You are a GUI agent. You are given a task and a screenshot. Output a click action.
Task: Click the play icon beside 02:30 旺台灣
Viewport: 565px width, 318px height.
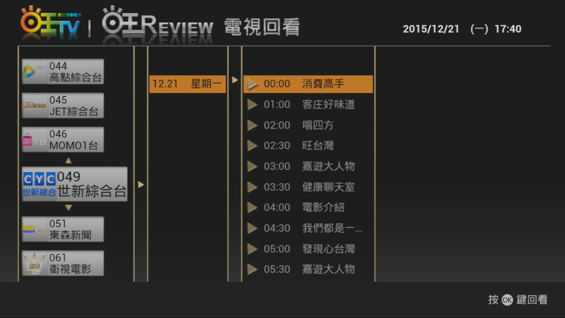pos(252,145)
